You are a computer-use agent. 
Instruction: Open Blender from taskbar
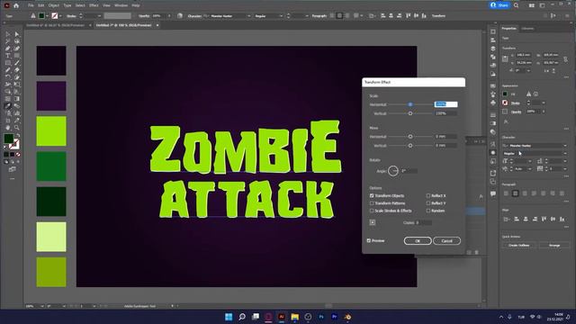(x=347, y=317)
